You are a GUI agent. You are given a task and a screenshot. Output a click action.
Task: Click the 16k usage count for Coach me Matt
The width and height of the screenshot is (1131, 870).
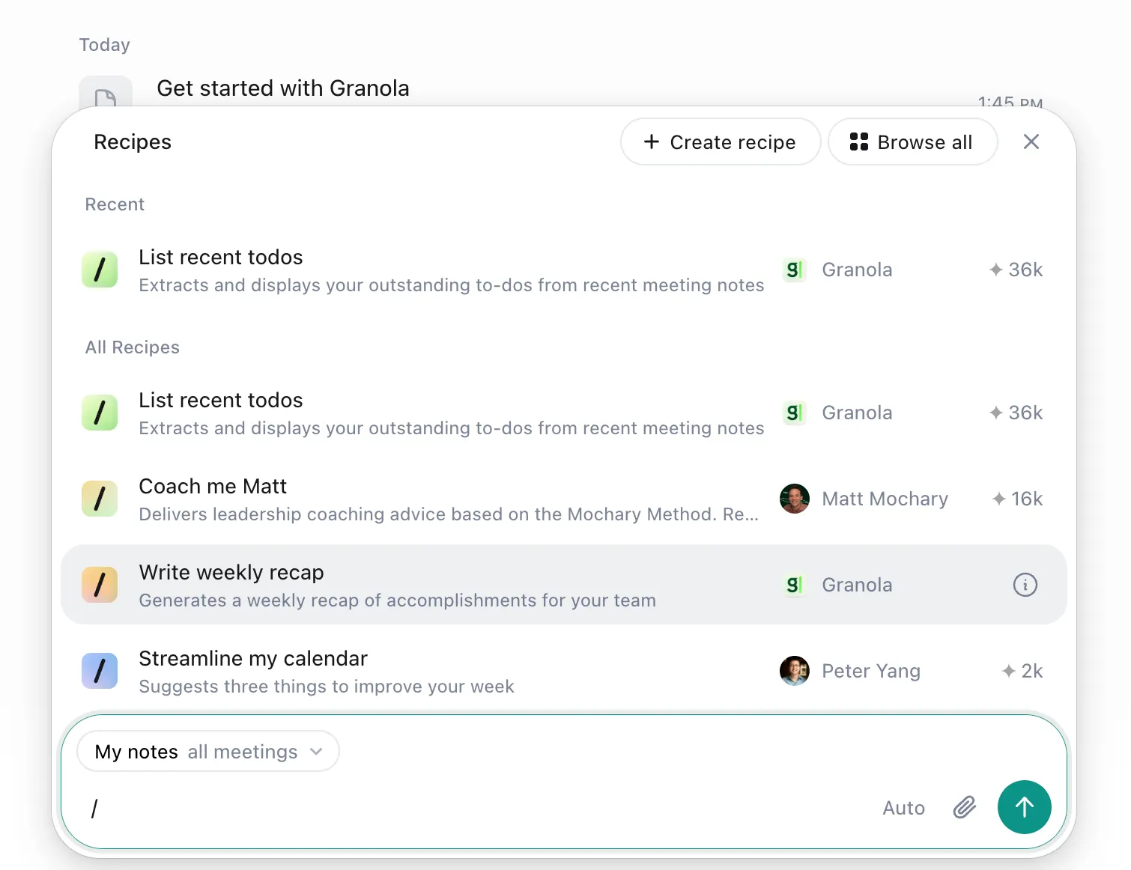[1017, 499]
